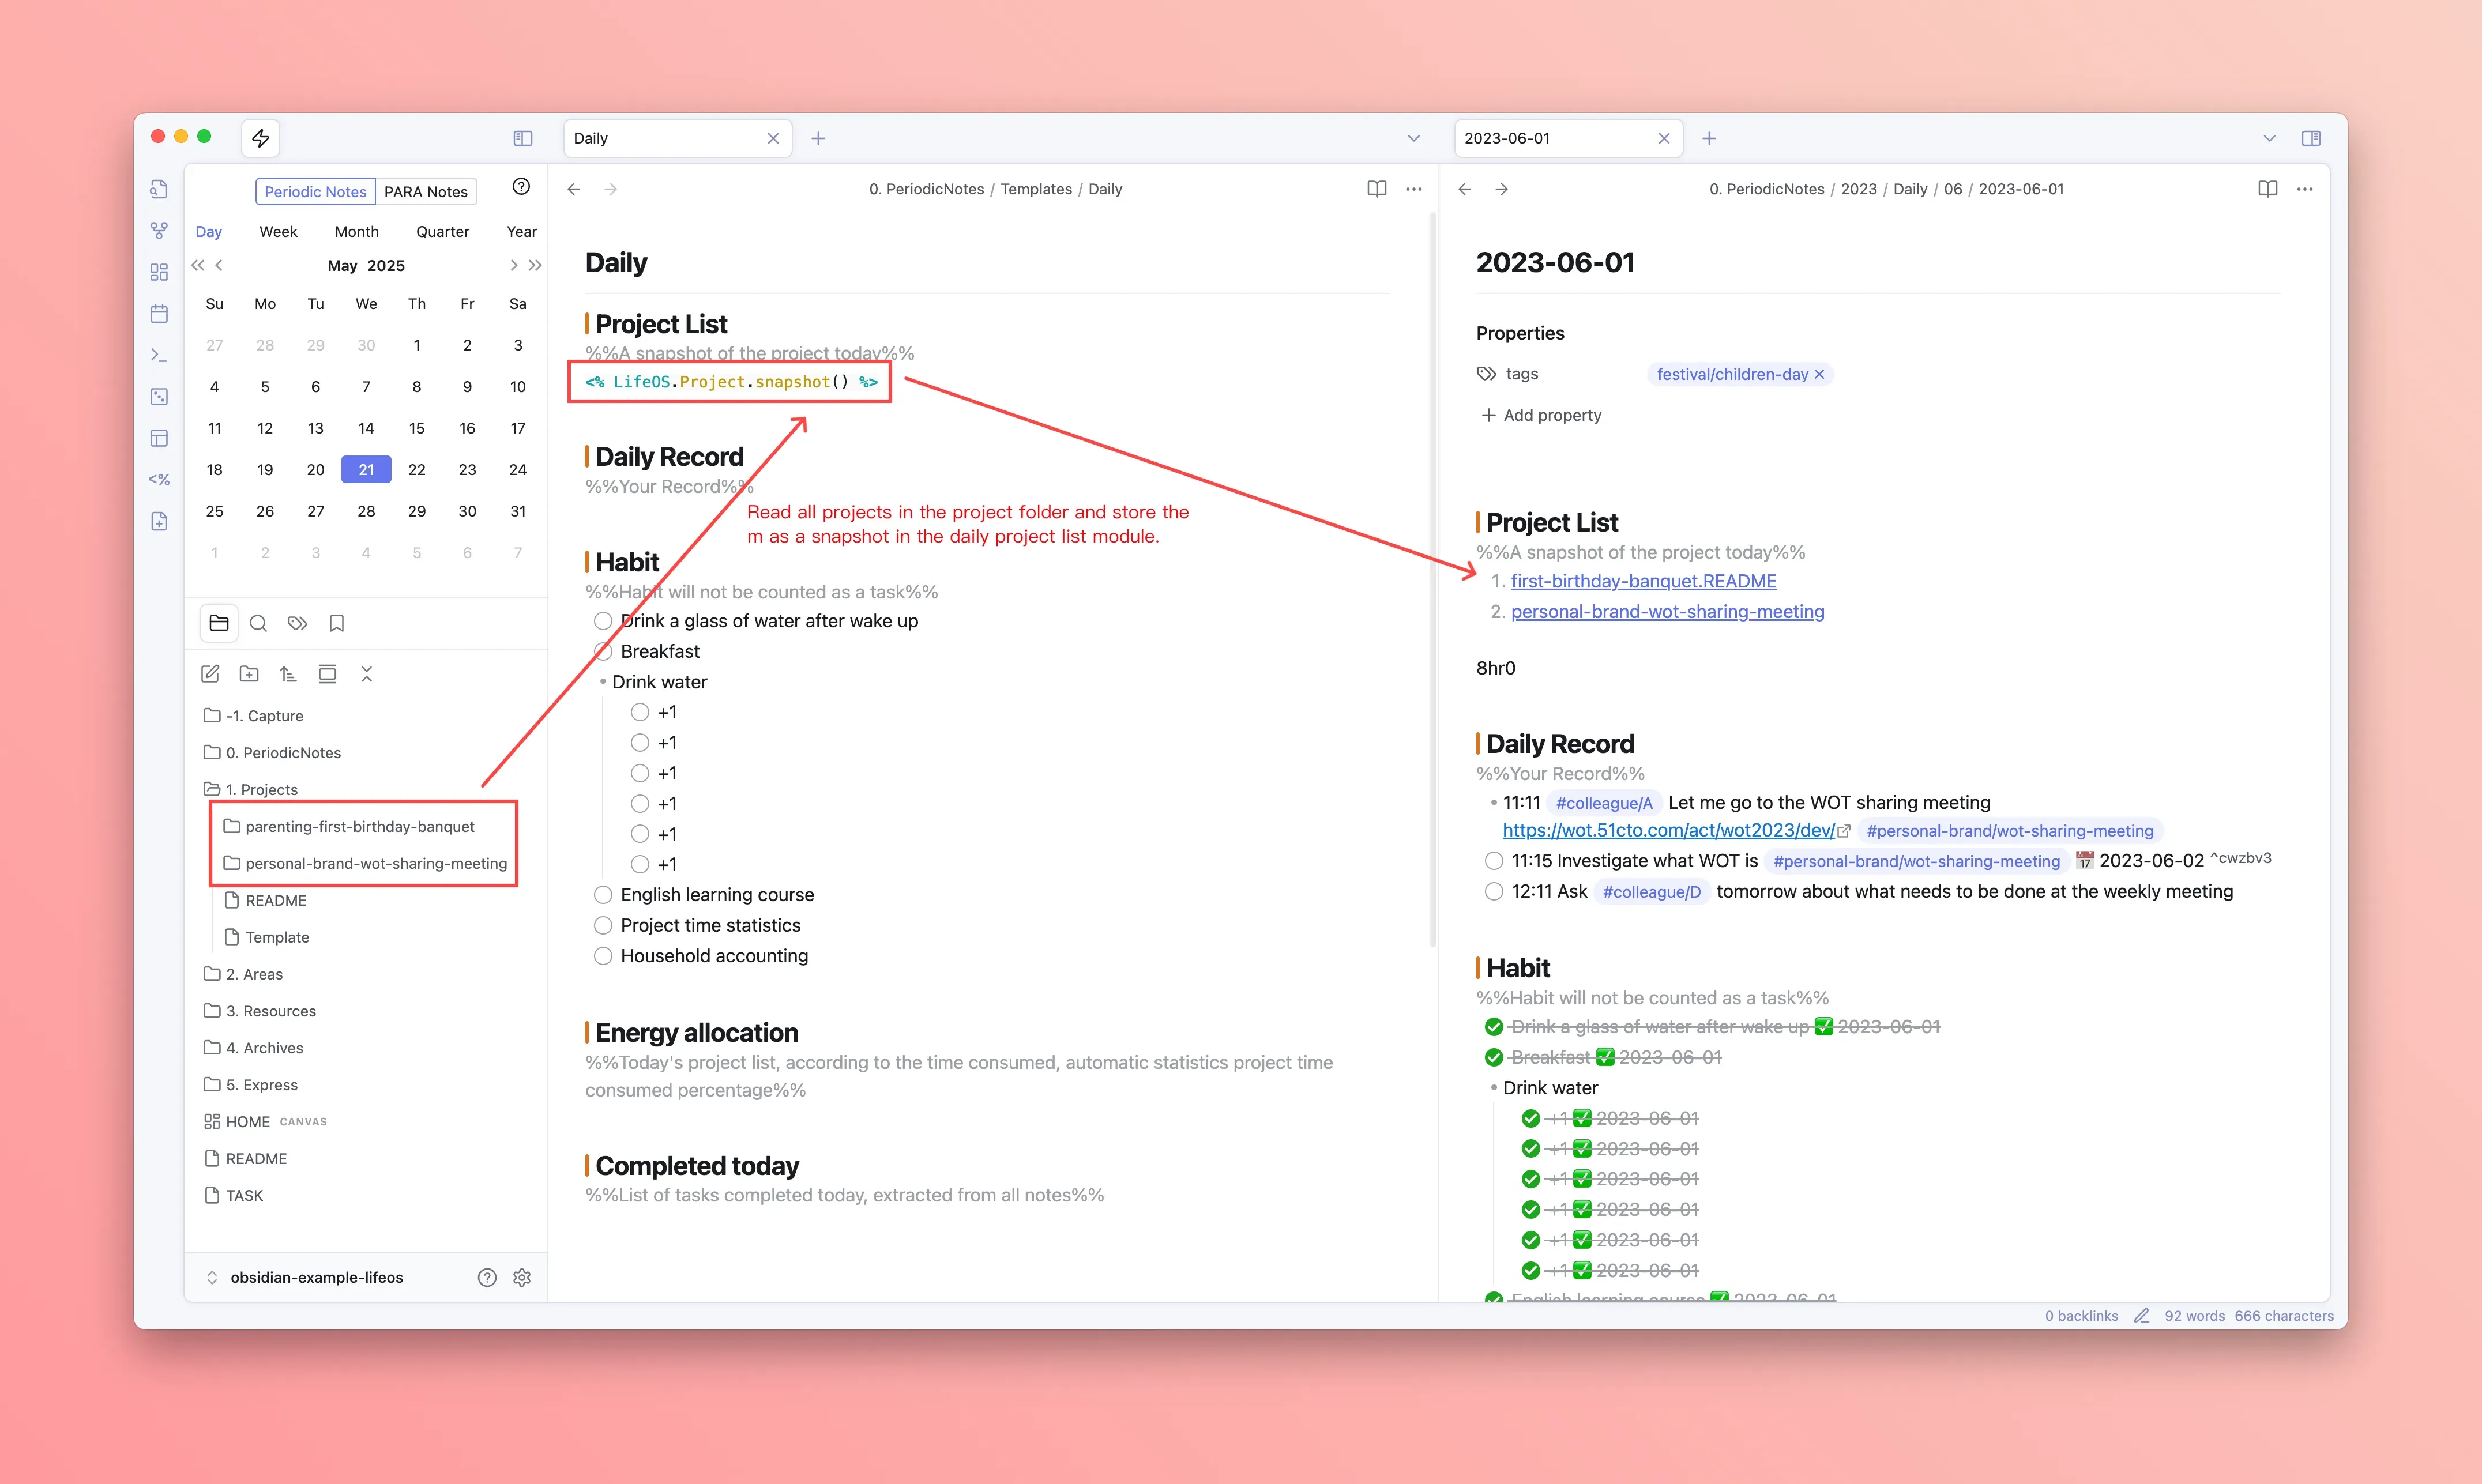2482x1484 pixels.
Task: Open the vault switcher obsidian-example-lifeos
Action: [x=316, y=1277]
